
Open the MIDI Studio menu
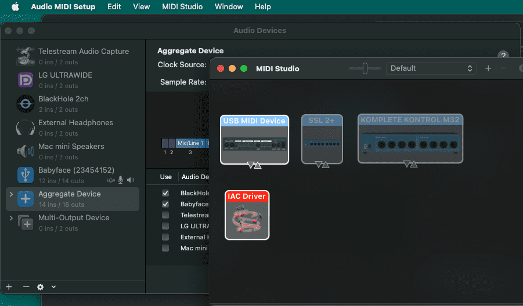click(x=182, y=6)
